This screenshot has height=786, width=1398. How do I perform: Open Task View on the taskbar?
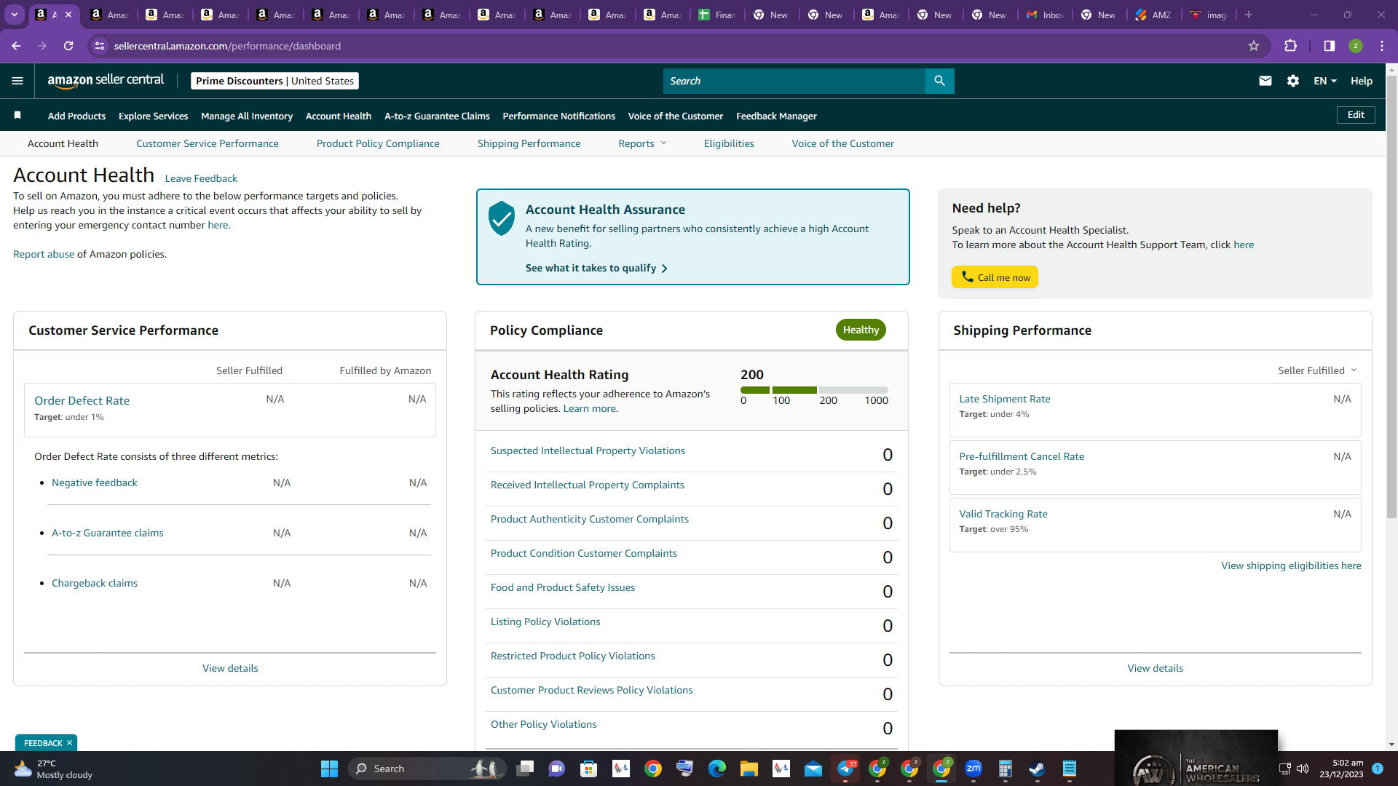point(525,769)
